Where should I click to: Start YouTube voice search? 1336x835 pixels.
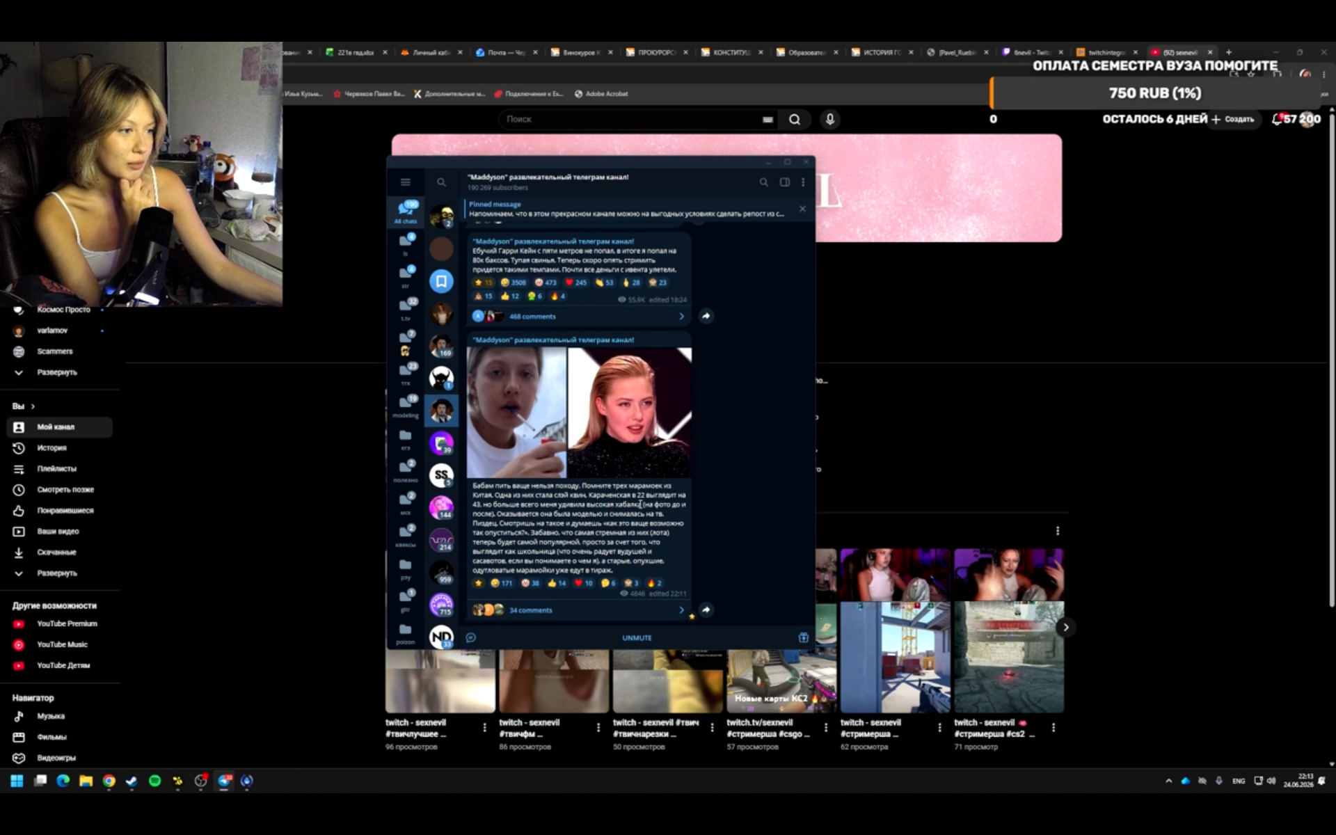click(830, 119)
